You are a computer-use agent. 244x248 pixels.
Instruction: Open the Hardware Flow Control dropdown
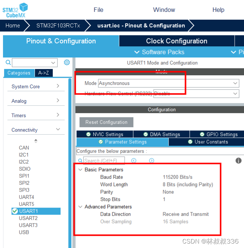[x=196, y=94]
